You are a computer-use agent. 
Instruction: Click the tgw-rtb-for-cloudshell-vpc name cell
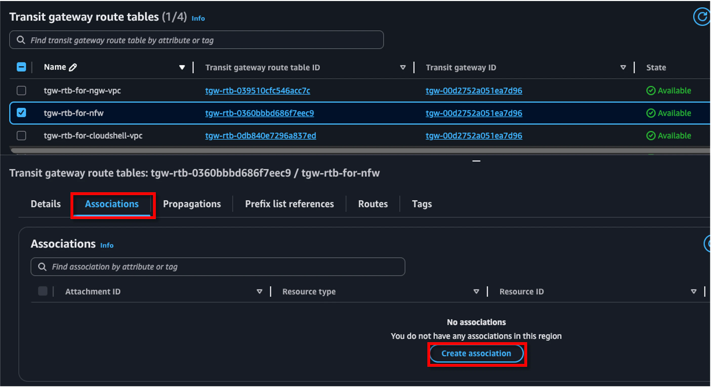[93, 136]
